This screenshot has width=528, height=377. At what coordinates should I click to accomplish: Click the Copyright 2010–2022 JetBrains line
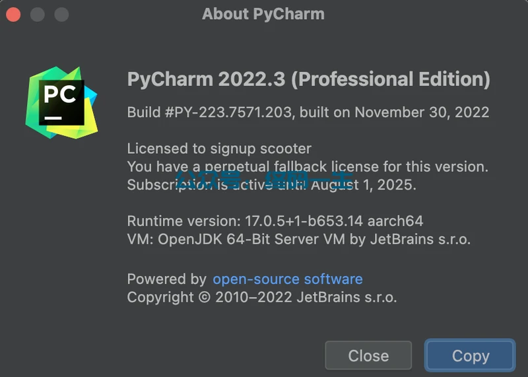262,297
